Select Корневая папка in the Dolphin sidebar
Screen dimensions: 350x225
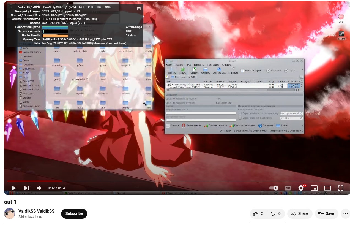30,52
